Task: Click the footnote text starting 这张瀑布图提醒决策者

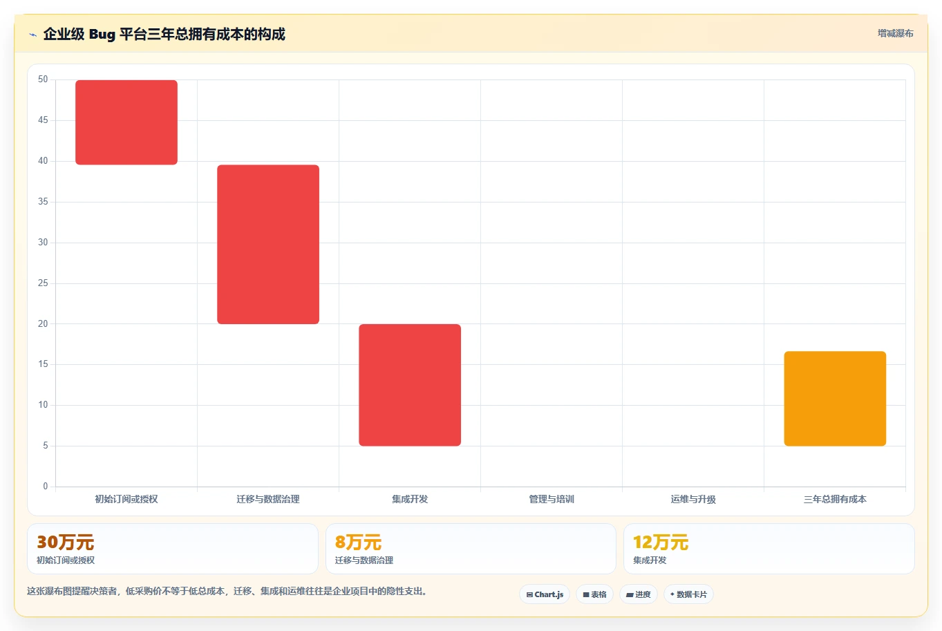Action: (229, 592)
